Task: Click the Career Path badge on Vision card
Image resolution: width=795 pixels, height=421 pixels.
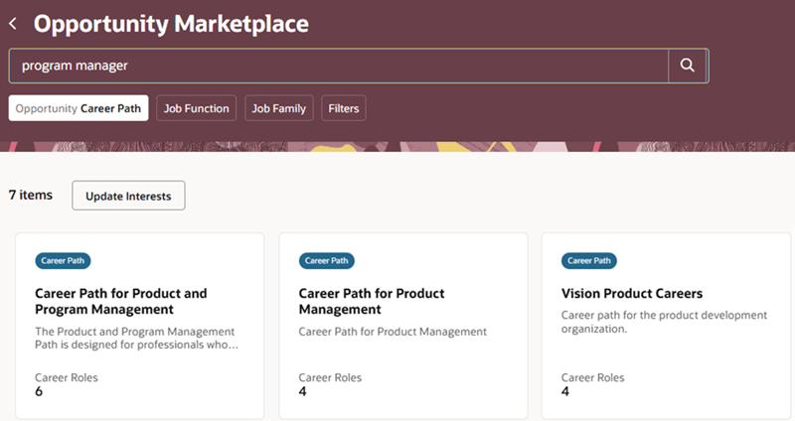Action: 589,261
